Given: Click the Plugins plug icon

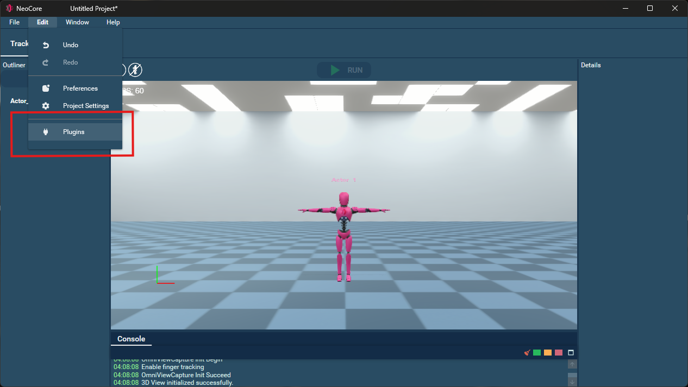Looking at the screenshot, I should pyautogui.click(x=46, y=132).
